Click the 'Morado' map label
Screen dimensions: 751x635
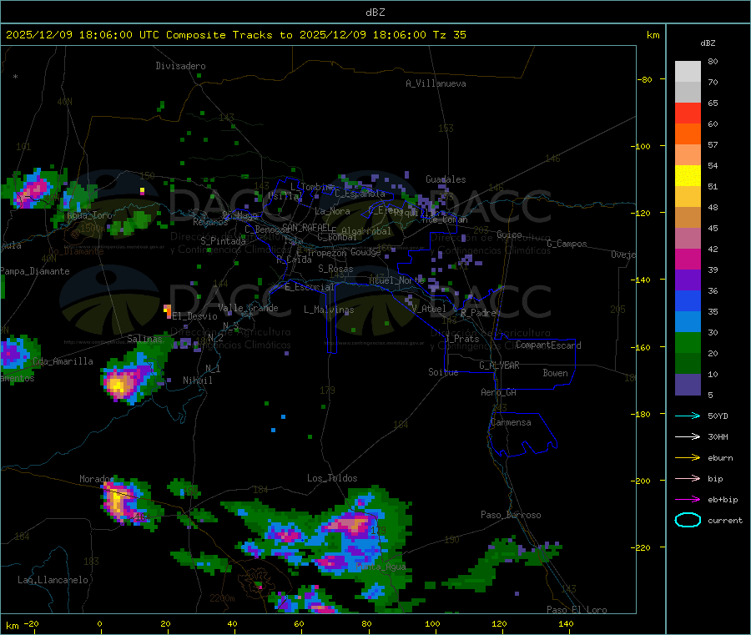(97, 479)
